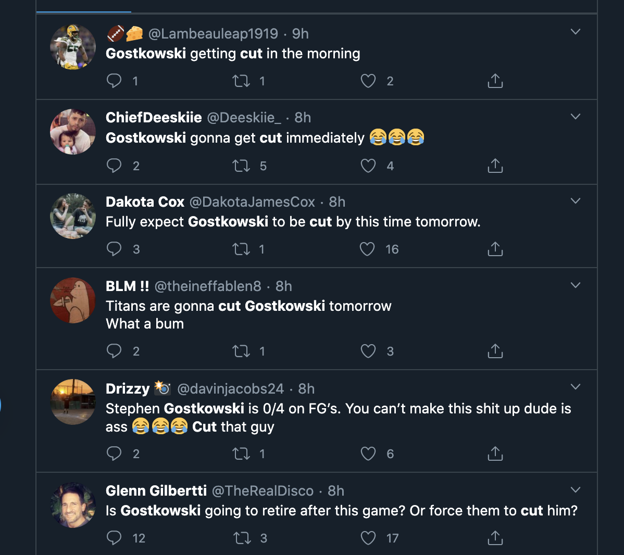The height and width of the screenshot is (555, 624).
Task: Share Drizzy's tweet
Action: (495, 454)
